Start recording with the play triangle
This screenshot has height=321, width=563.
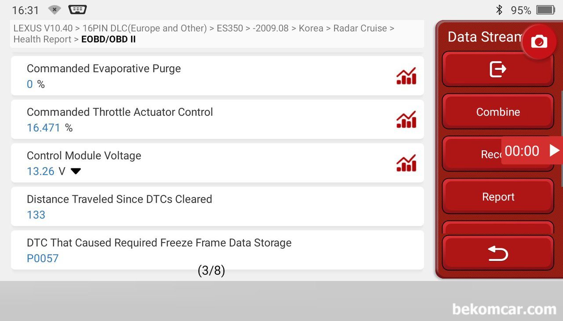coord(554,151)
